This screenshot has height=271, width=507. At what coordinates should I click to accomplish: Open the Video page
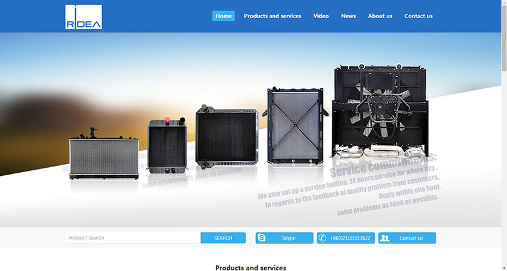(321, 16)
